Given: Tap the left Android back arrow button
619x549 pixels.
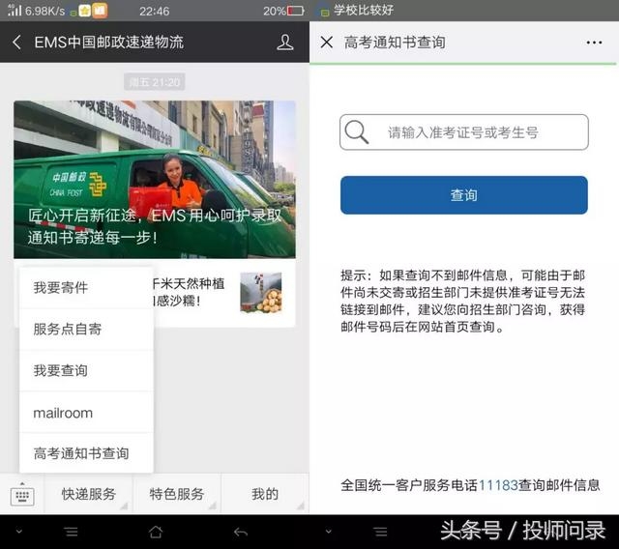Looking at the screenshot, I should 241,533.
